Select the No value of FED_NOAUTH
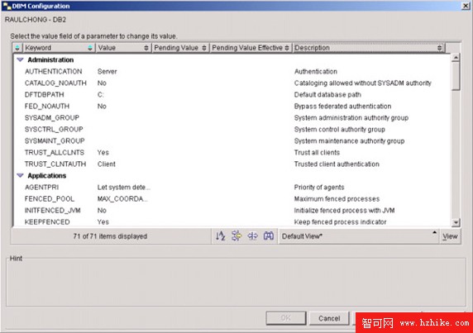This screenshot has height=333, width=473. pyautogui.click(x=102, y=107)
